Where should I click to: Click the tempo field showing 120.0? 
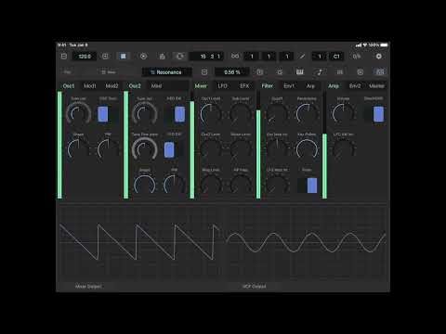(x=85, y=57)
